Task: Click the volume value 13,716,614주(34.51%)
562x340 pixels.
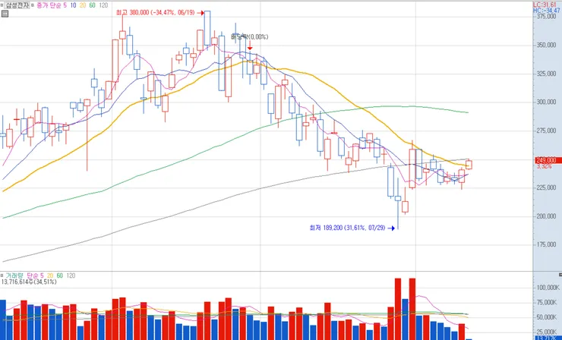Action: [29, 282]
